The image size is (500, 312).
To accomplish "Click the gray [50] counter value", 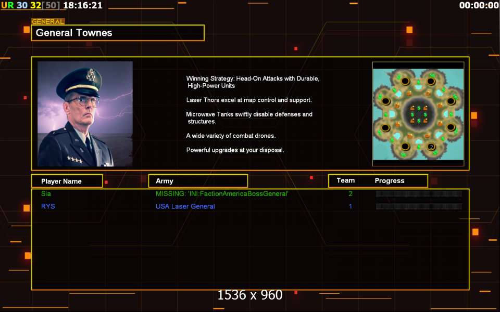I will pos(51,5).
